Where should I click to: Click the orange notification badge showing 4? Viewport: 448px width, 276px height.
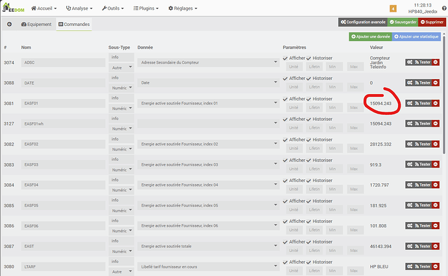[x=393, y=8]
